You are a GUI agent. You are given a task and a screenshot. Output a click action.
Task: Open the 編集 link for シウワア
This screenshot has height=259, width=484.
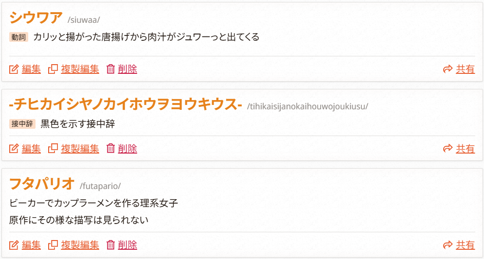pyautogui.click(x=31, y=69)
